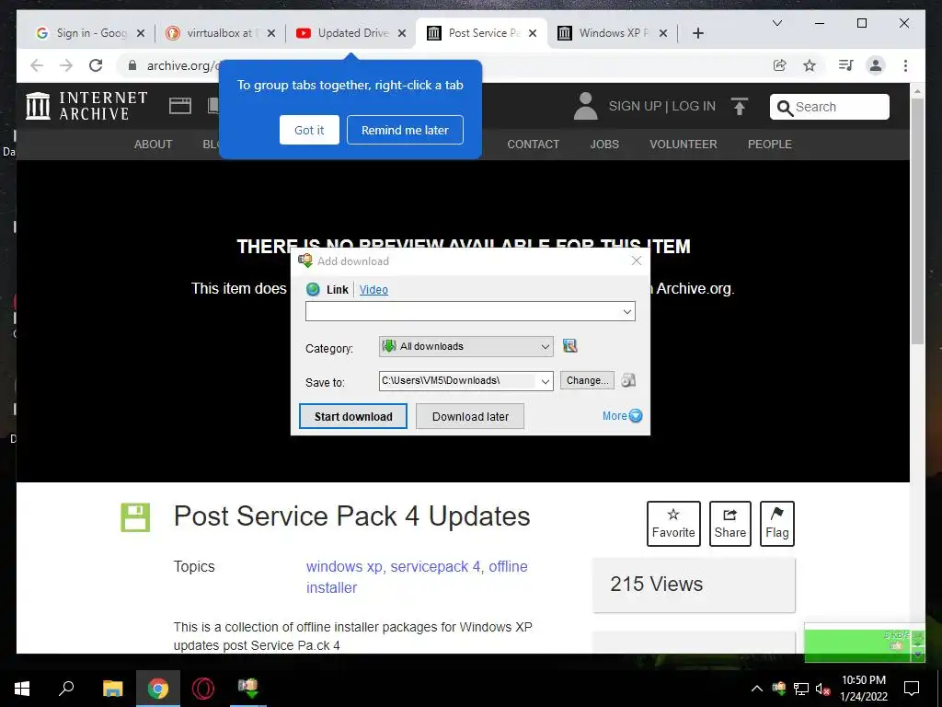
Task: Click the muted volume icon in tray
Action: (x=823, y=689)
